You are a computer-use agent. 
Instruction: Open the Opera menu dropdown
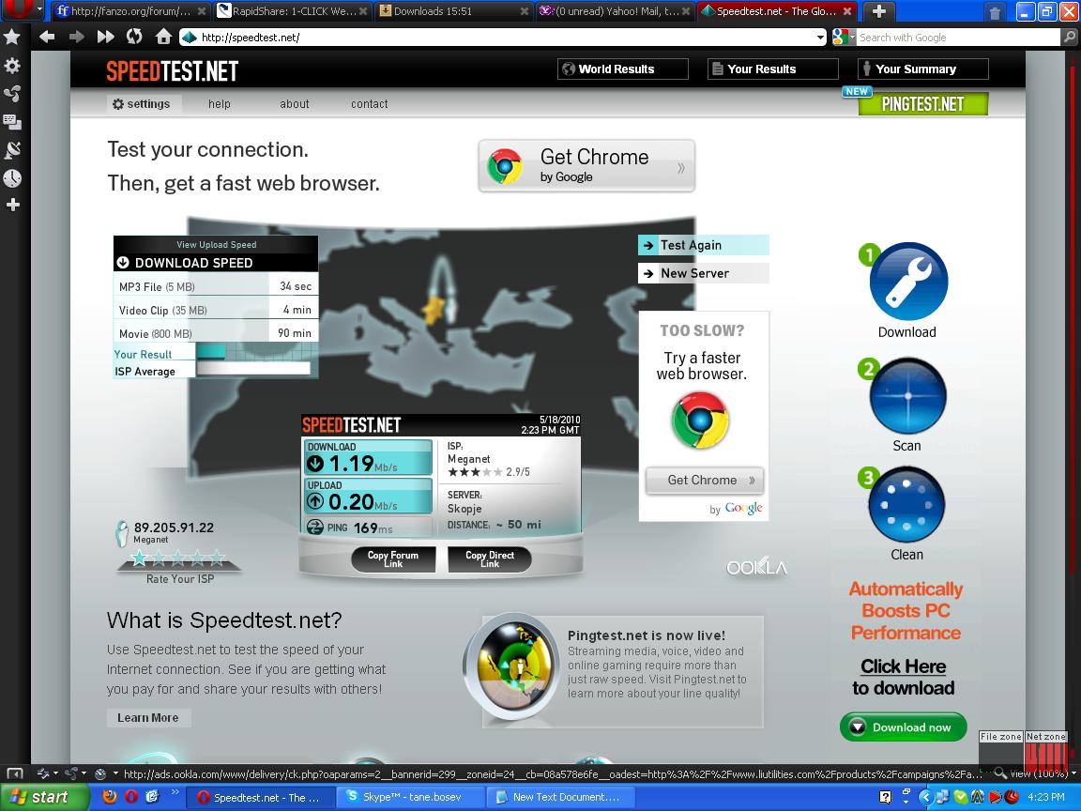[23, 10]
